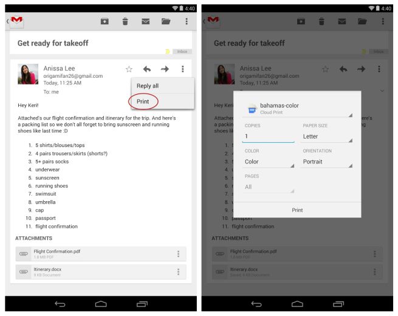Tap dimmed archive icon in right screen toolbar
This screenshot has height=316, width=398.
pos(301,21)
